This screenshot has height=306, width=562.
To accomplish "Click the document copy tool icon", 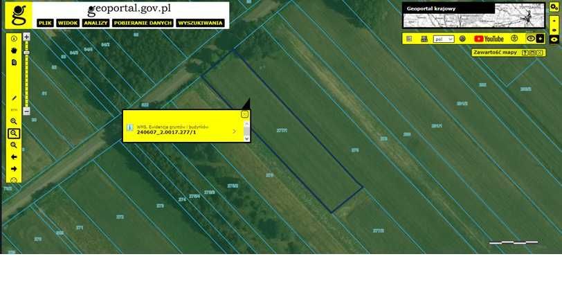I will coord(14,62).
